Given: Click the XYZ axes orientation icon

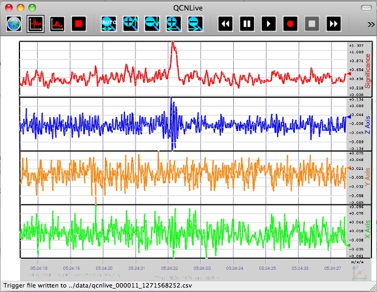Looking at the screenshot, I should point(359,273).
